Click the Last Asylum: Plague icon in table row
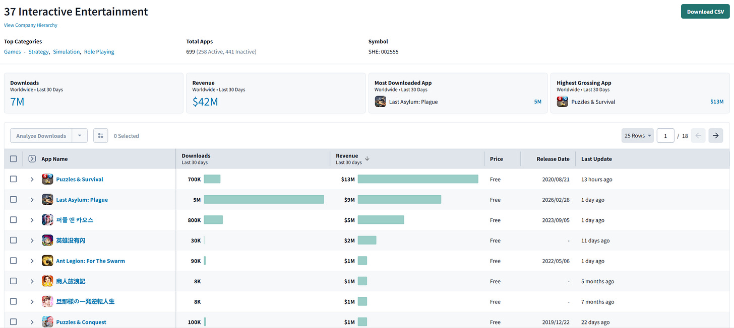 (47, 200)
